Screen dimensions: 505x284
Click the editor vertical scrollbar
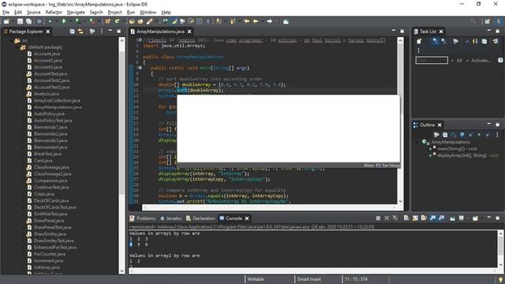[400, 121]
